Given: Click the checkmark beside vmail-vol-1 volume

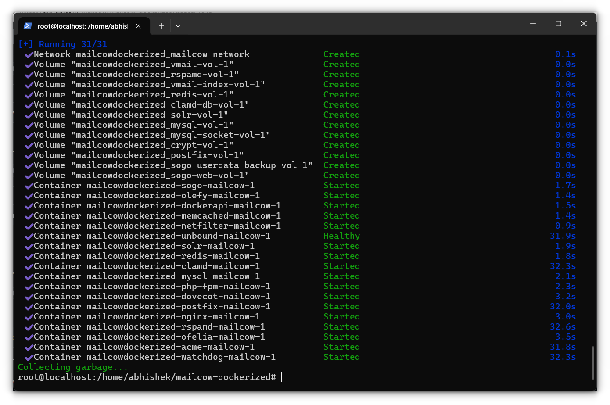Looking at the screenshot, I should pos(29,64).
